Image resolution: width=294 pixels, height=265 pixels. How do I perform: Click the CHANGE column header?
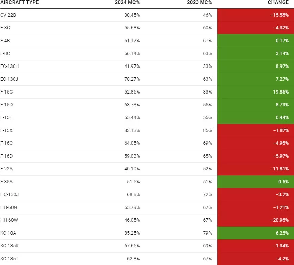[278, 2]
